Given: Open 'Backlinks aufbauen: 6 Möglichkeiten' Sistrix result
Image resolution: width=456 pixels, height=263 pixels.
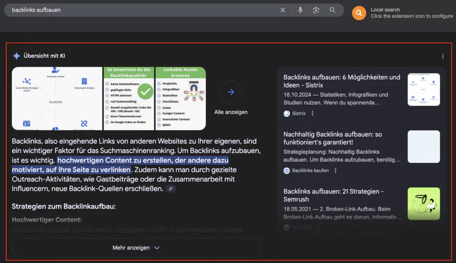Looking at the screenshot, I should (342, 81).
